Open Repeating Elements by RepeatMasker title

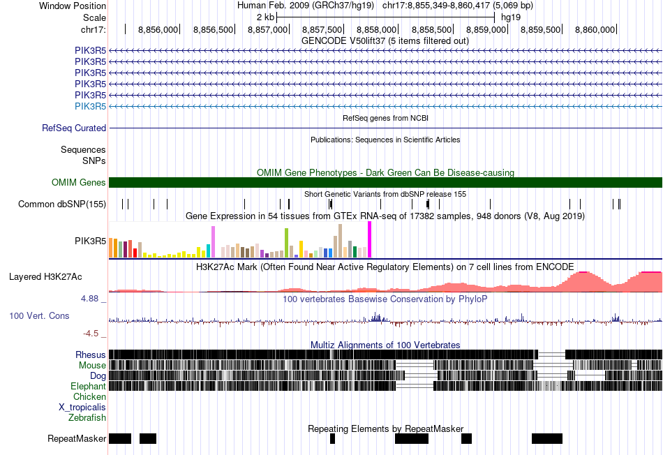[x=386, y=428]
